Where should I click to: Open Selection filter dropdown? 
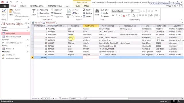pos(57,10)
